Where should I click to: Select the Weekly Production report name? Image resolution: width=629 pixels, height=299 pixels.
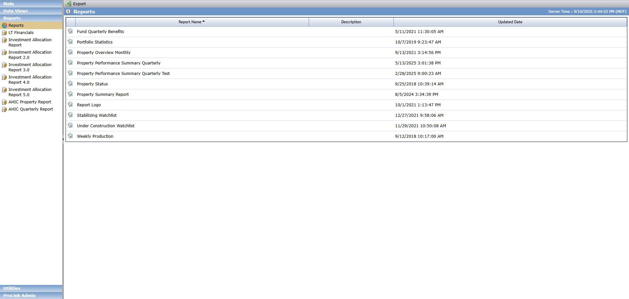click(x=95, y=136)
